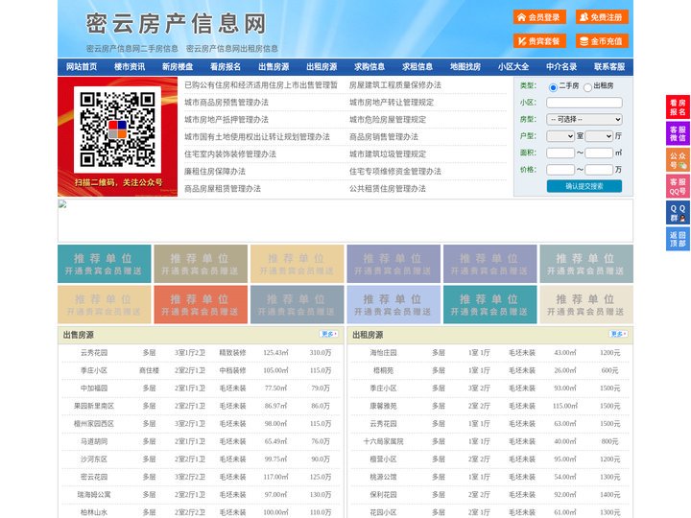The height and width of the screenshot is (518, 691).
Task: Go to 网站首页 in the navigation bar
Action: 82,67
